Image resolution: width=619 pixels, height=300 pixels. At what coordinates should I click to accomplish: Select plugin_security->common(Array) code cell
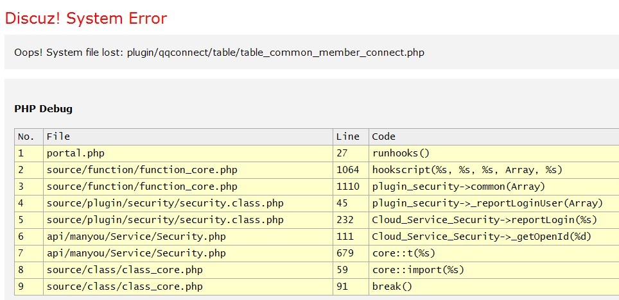494,187
